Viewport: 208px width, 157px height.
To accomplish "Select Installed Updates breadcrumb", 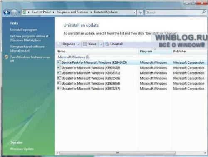I will (106, 12).
